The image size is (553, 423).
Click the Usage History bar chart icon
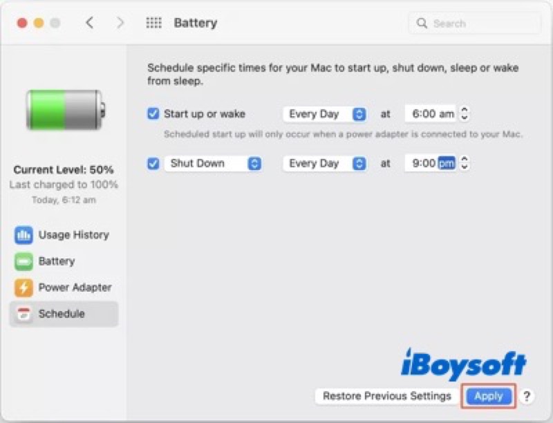(24, 235)
